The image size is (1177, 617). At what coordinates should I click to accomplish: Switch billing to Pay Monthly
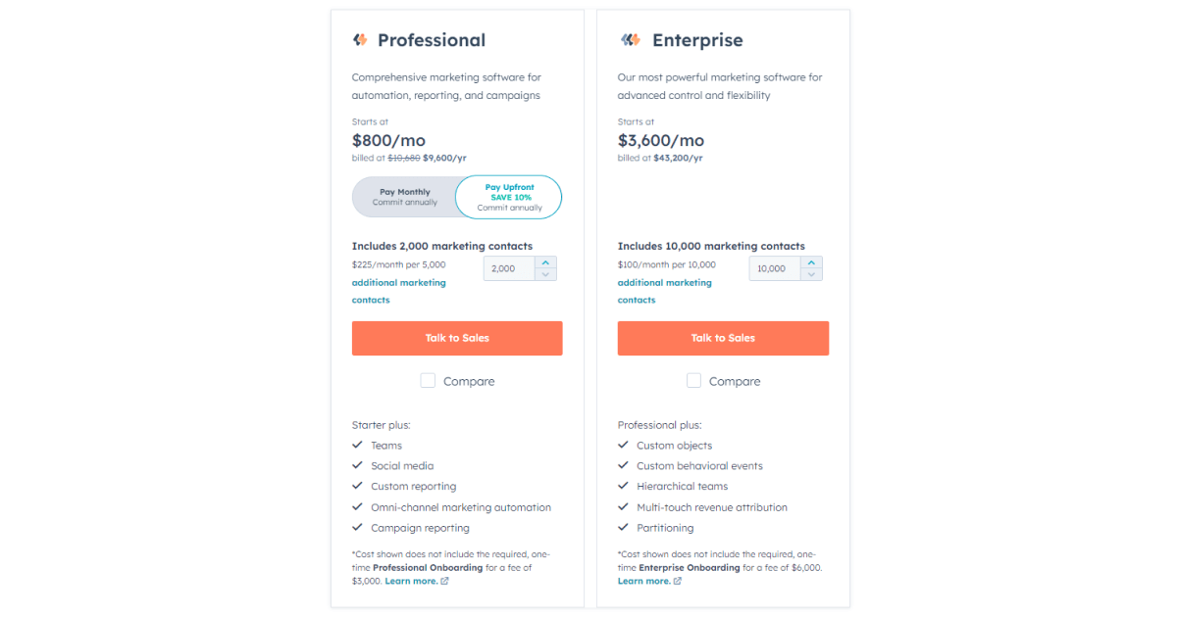pos(405,197)
